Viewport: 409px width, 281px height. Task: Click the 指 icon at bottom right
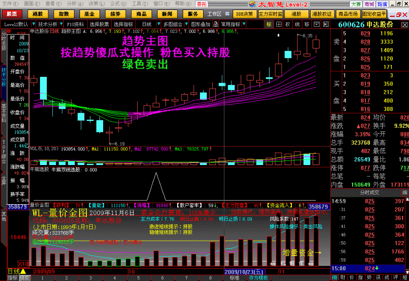click(360, 278)
